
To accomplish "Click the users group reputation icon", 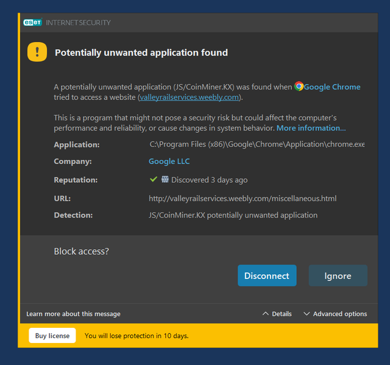I will coord(165,179).
